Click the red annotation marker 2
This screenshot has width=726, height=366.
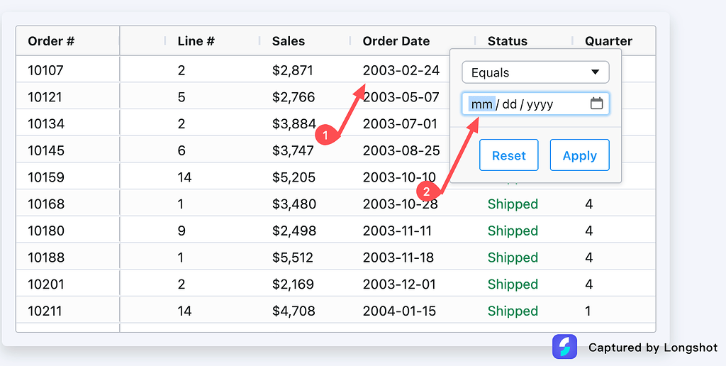(427, 191)
